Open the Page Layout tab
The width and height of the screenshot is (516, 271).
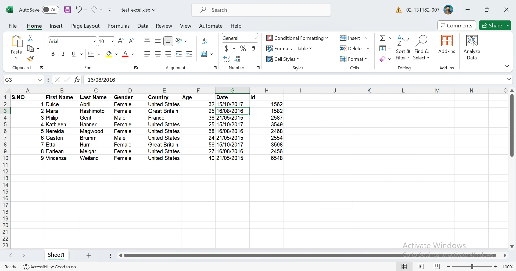pyautogui.click(x=85, y=26)
